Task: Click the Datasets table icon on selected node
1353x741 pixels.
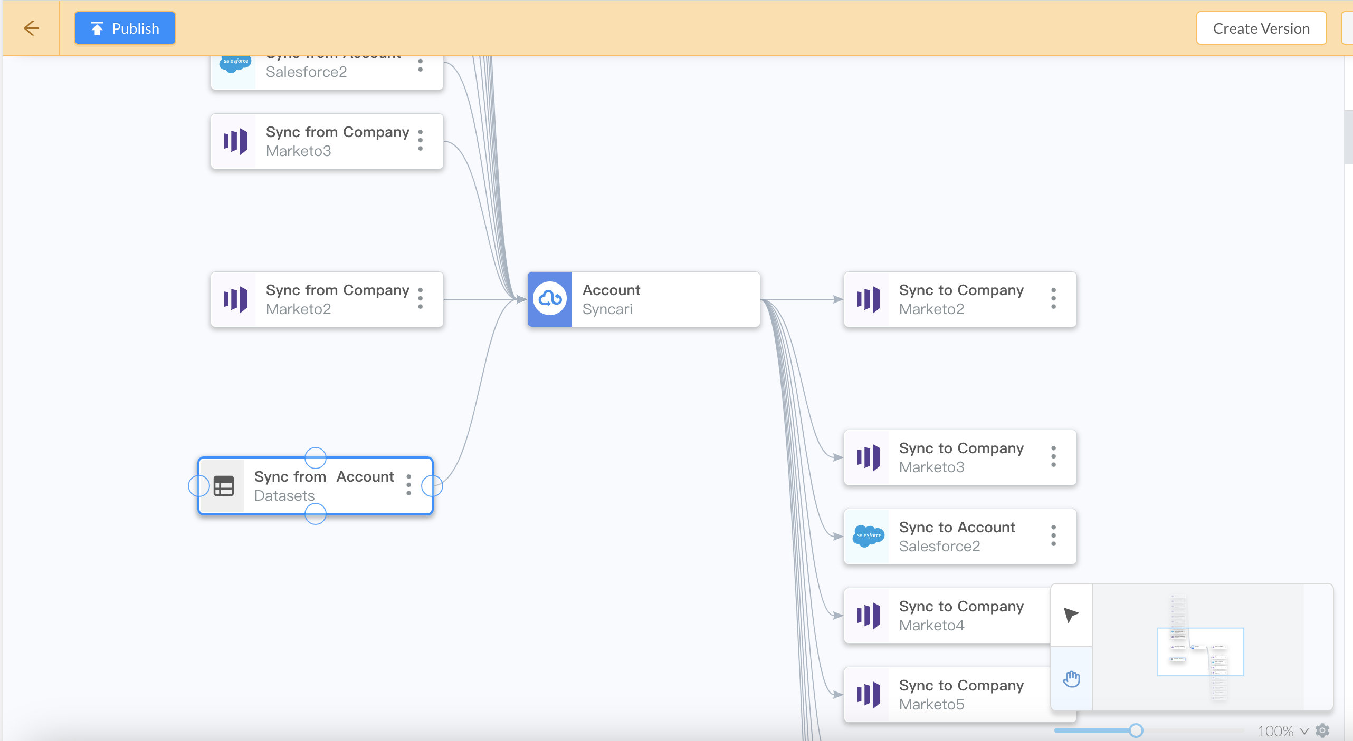Action: [224, 486]
